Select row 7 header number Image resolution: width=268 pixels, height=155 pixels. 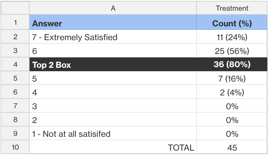click(x=15, y=106)
